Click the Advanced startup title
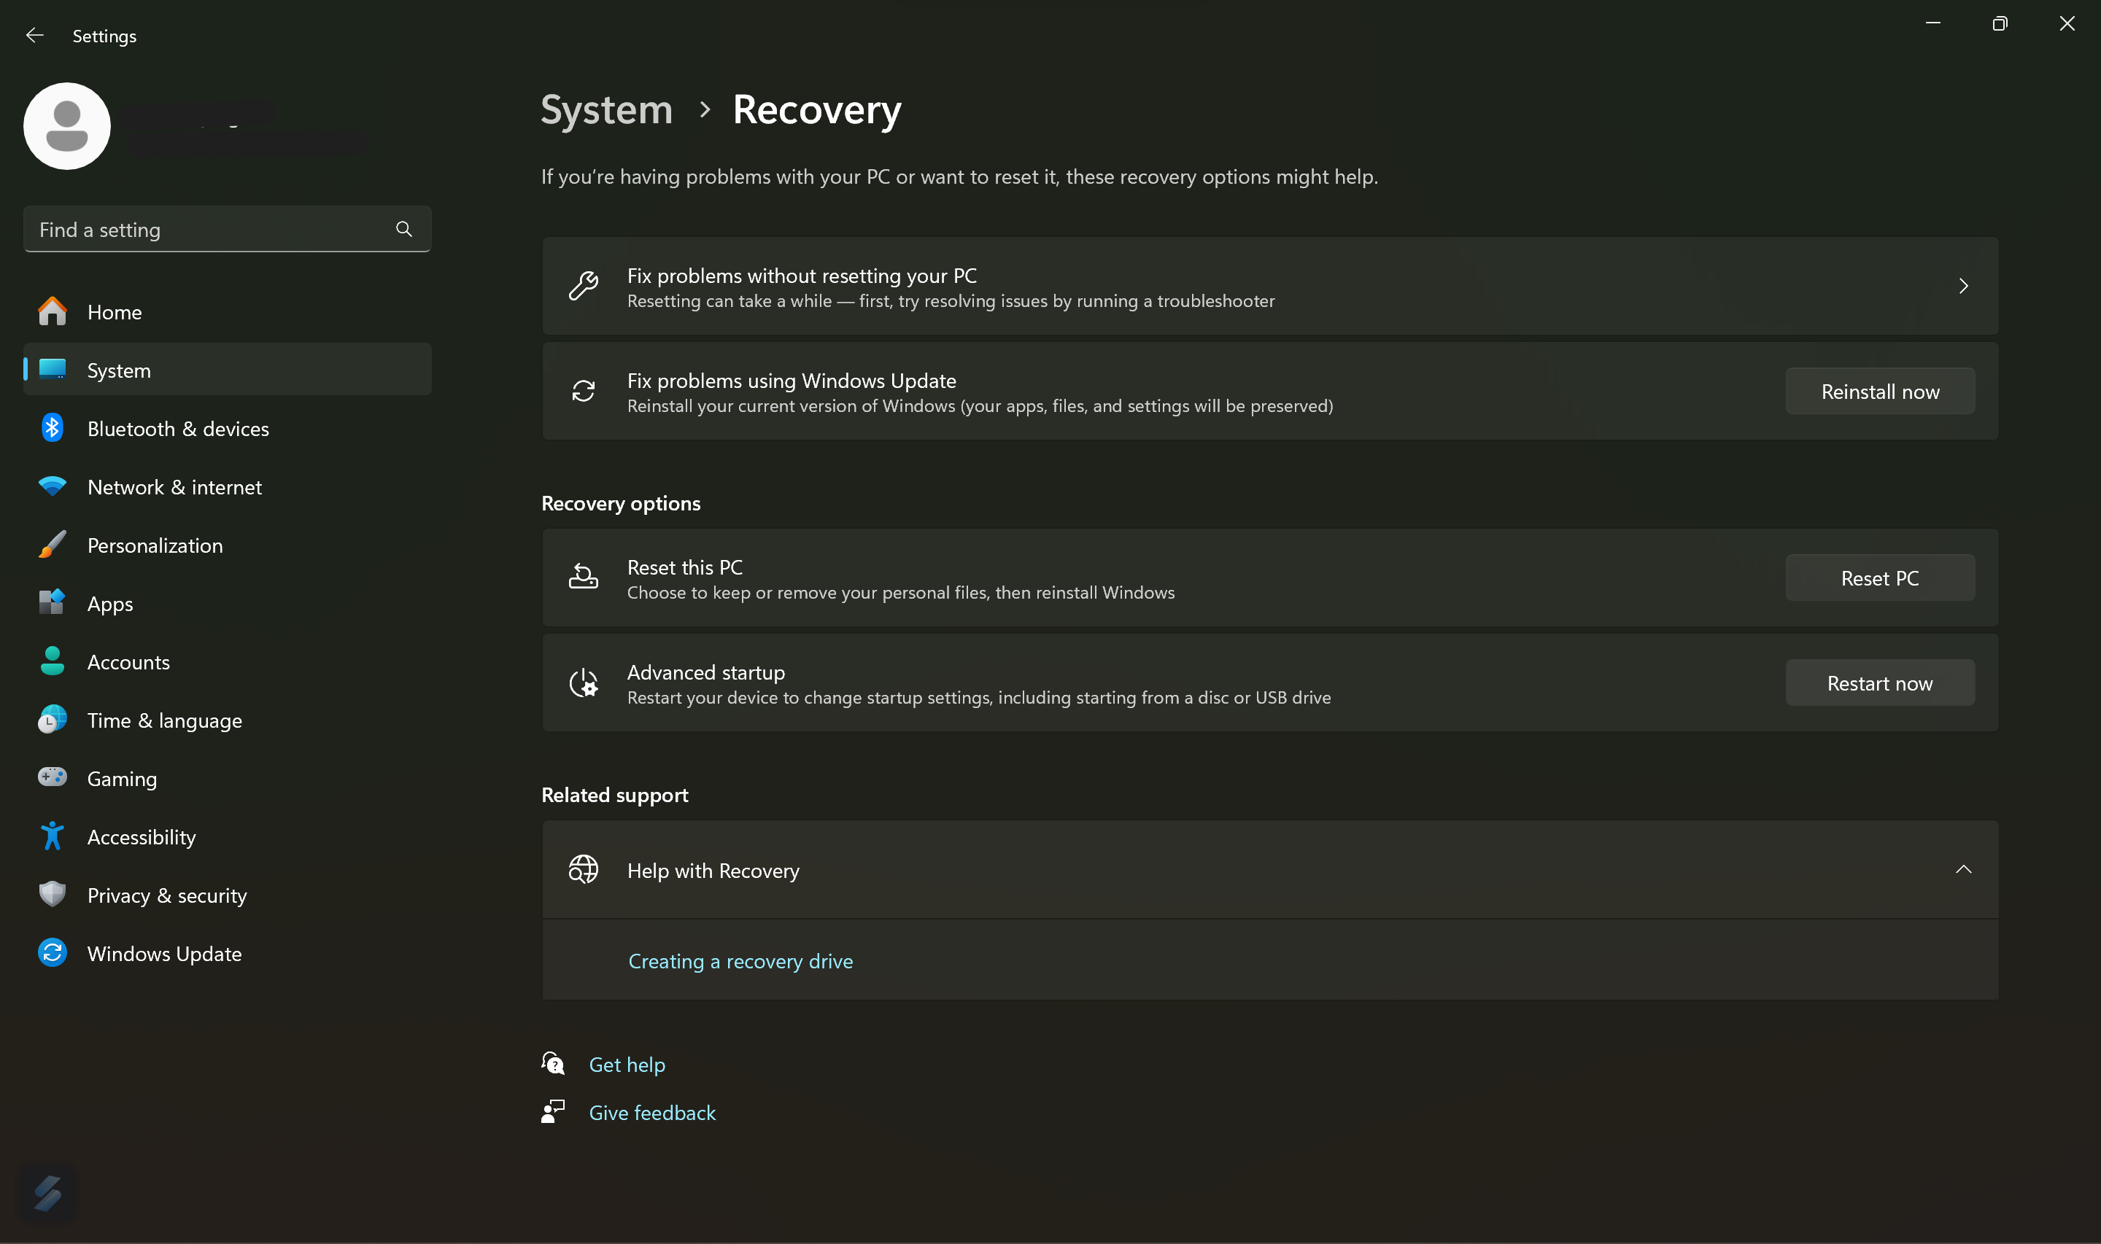 tap(706, 672)
